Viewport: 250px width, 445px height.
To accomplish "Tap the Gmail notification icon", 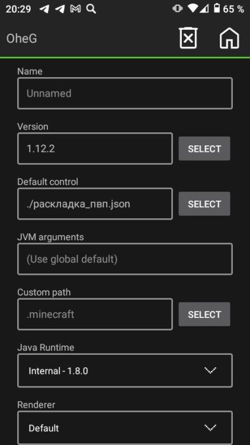I will coord(75,9).
